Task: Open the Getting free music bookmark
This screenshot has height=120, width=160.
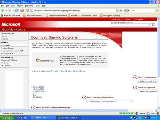Action: click(111, 15)
